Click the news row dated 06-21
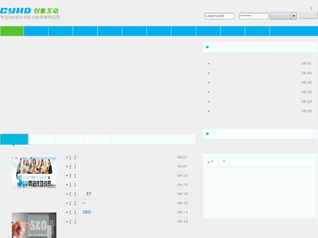This screenshot has width=318, height=238. 260,64
